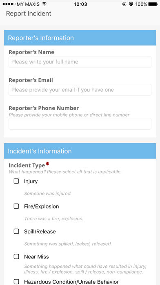The width and height of the screenshot is (160, 285).
Task: Tick the Fire/Explosion checkbox
Action: click(16, 206)
